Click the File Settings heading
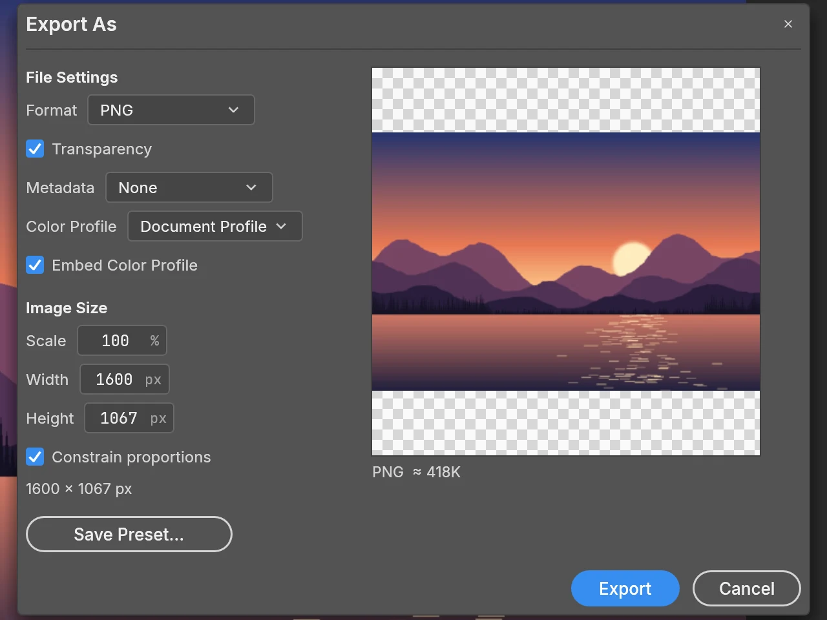The height and width of the screenshot is (620, 827). click(x=72, y=77)
